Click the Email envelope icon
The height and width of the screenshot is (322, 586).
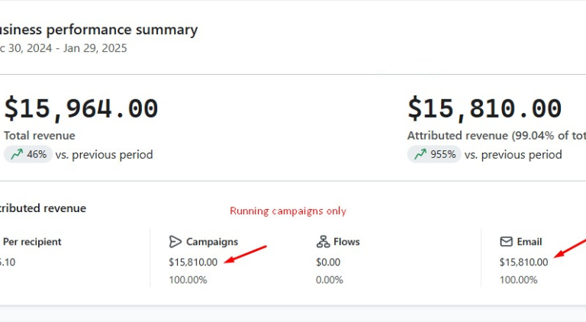[506, 242]
